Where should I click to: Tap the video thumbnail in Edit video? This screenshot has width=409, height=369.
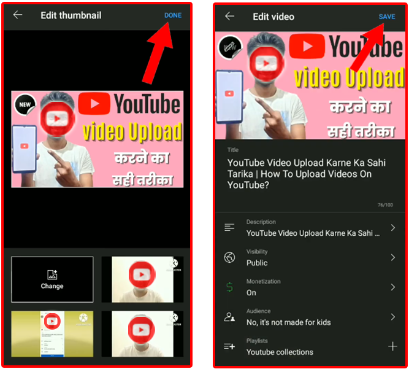click(310, 85)
